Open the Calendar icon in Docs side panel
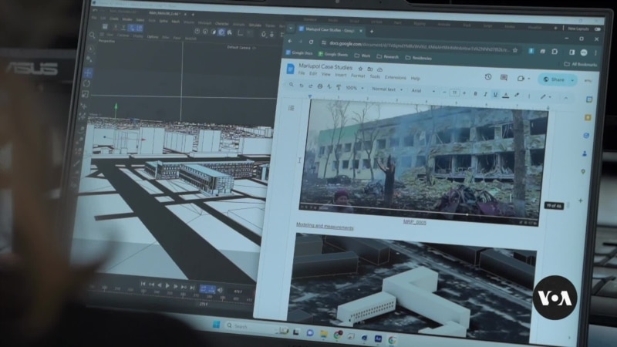This screenshot has height=347, width=617. point(589,99)
